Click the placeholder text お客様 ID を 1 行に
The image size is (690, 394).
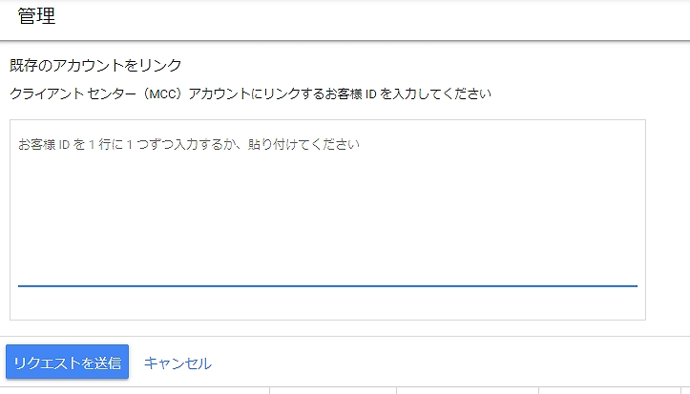(71, 144)
